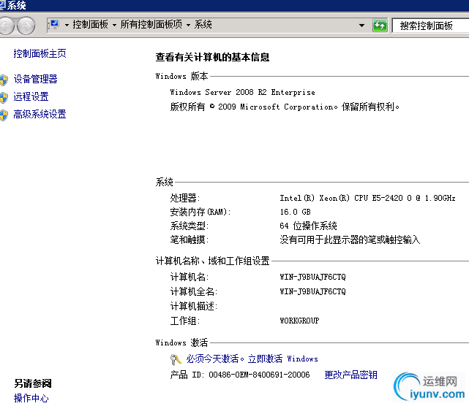Click the Intel Xeon E5-2420 processor value
Image resolution: width=469 pixels, height=406 pixels.
(367, 198)
